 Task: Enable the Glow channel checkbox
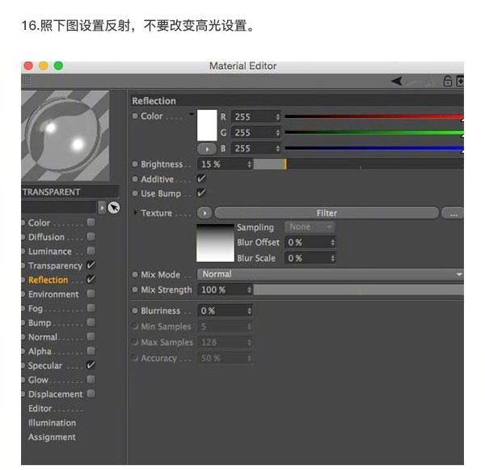coord(91,379)
